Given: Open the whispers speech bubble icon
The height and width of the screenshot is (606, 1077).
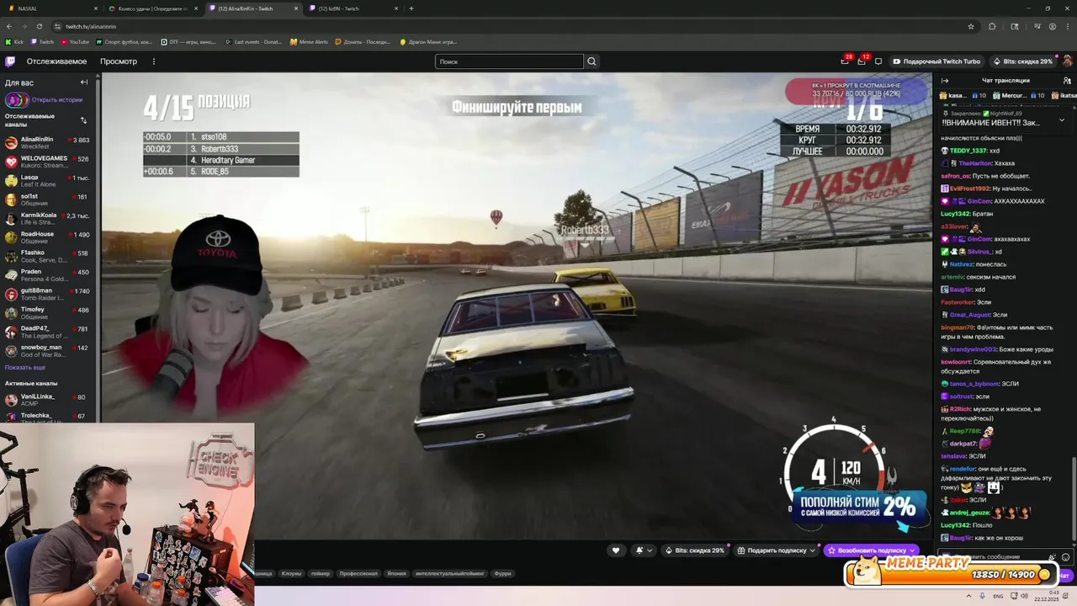Looking at the screenshot, I should 878,61.
